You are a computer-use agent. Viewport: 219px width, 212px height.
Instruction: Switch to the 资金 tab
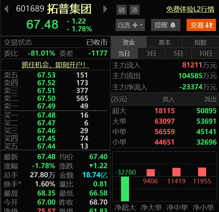[129, 42]
